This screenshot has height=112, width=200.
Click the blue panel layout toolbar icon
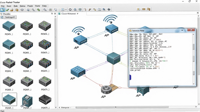pos(63,9)
